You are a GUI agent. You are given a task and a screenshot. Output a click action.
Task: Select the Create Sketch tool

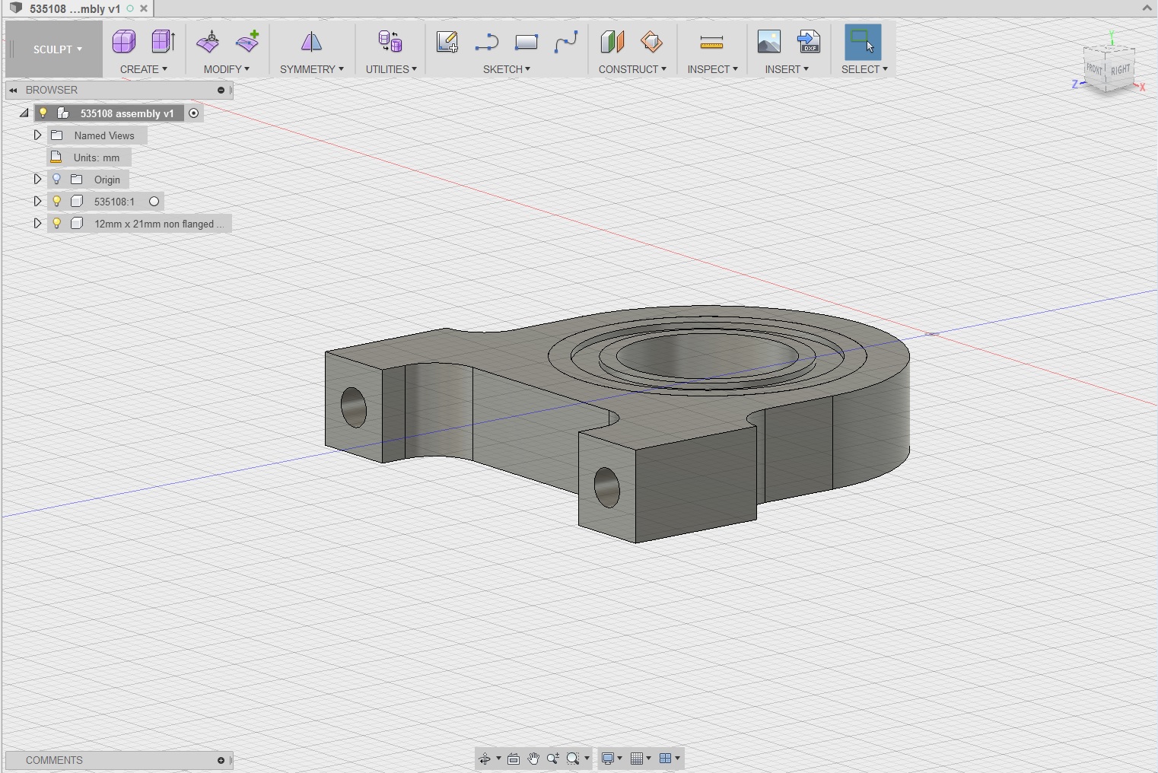447,42
